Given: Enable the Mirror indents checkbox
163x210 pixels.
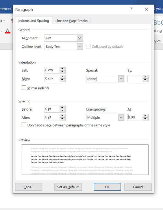Looking at the screenshot, I should pos(24,88).
